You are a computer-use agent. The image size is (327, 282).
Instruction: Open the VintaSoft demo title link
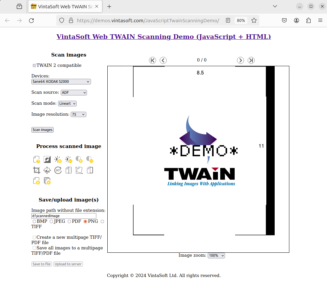[163, 37]
